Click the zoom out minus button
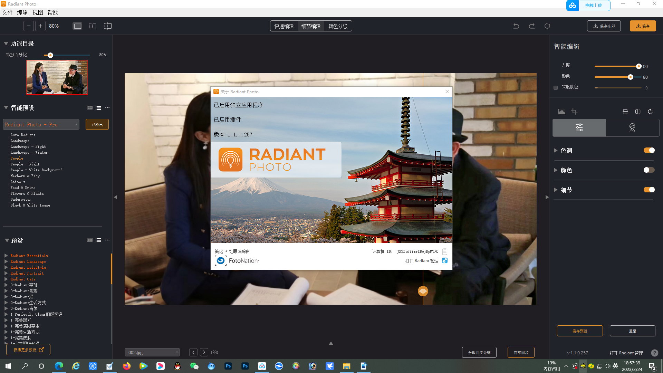This screenshot has width=663, height=373. (29, 26)
